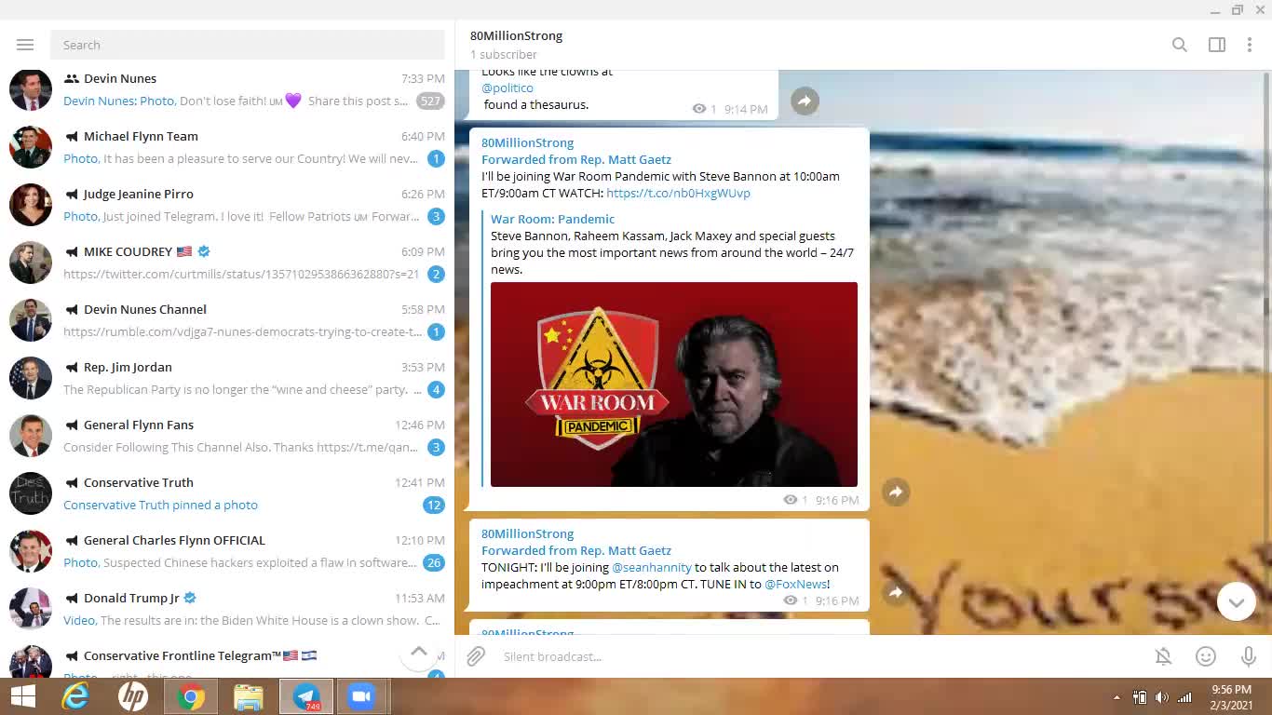
Task: Toggle the right sidebar panel icon
Action: click(x=1217, y=45)
